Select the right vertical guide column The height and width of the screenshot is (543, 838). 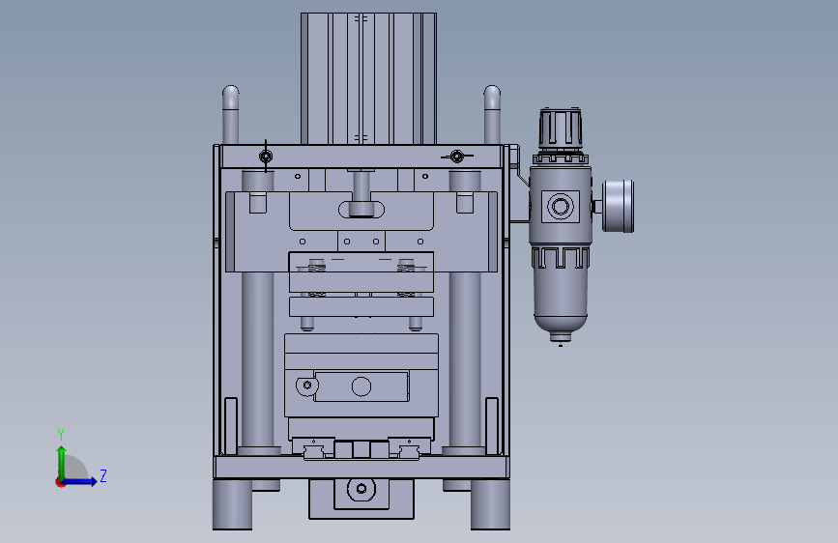[465, 358]
